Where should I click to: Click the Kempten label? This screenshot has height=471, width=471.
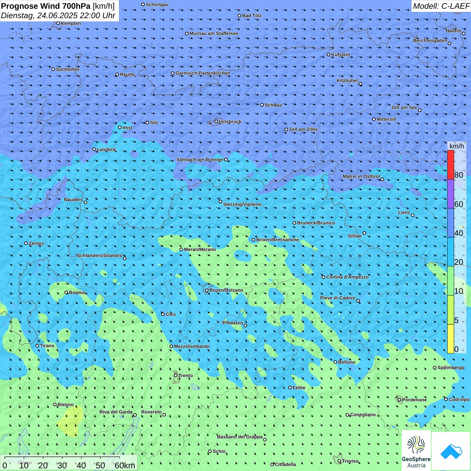click(x=71, y=23)
